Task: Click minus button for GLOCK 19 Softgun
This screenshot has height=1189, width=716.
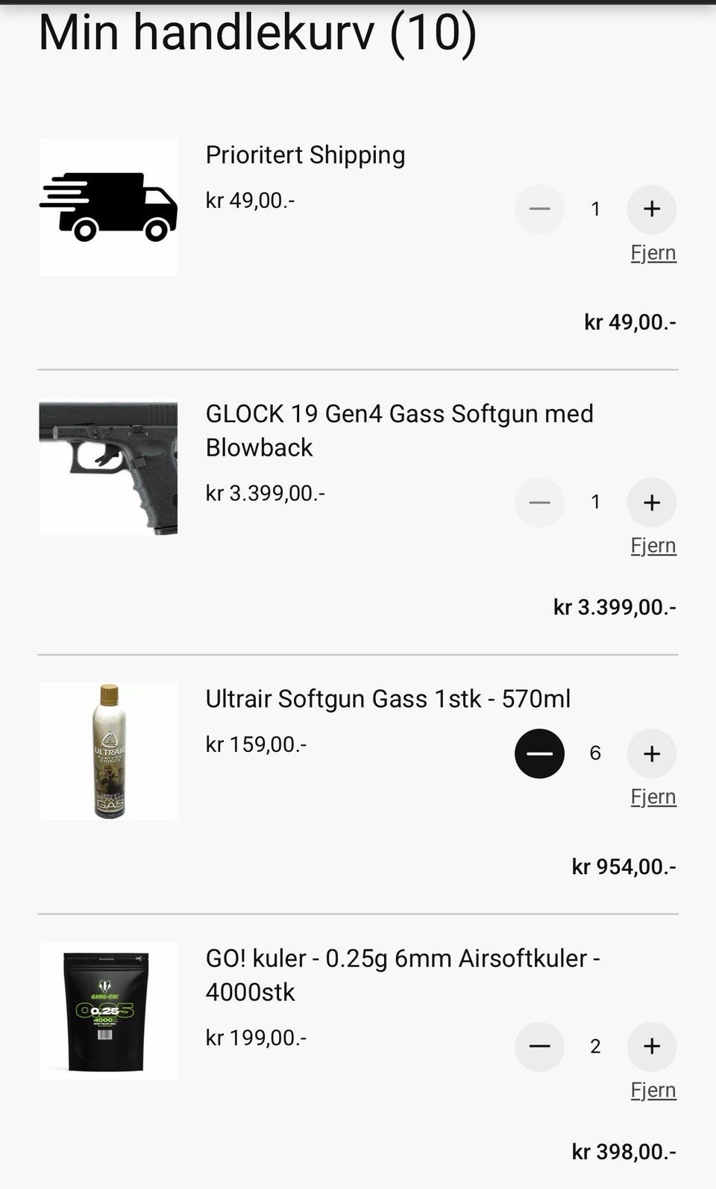Action: pyautogui.click(x=539, y=502)
